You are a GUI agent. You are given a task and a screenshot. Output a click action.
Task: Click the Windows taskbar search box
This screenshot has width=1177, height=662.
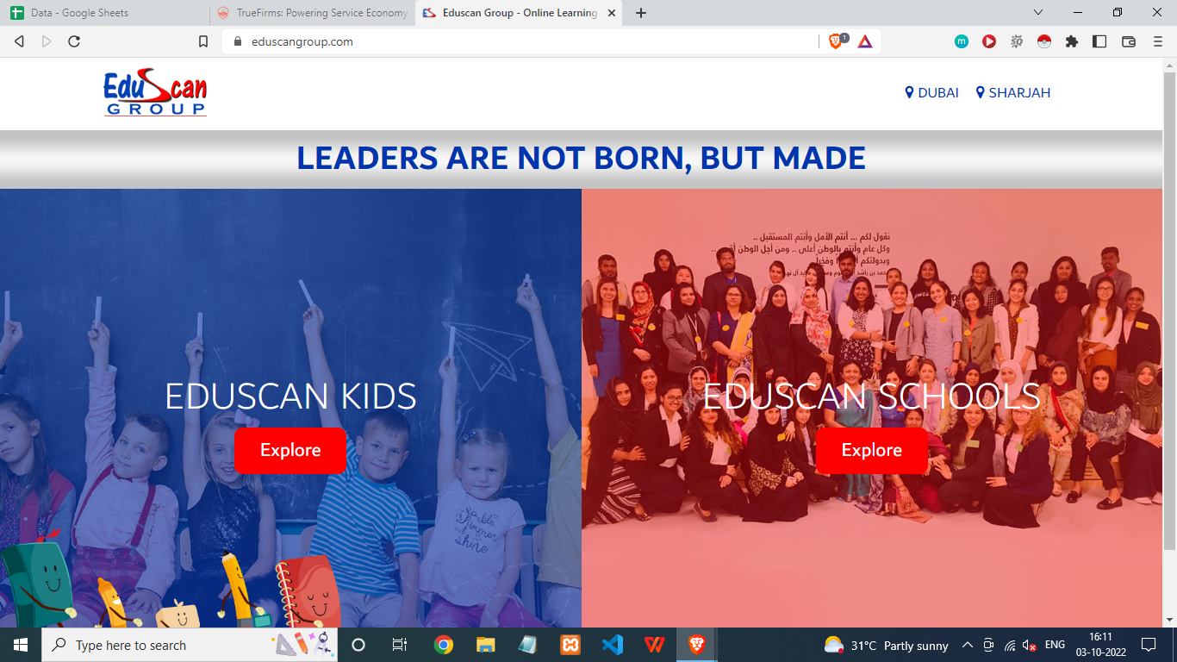[190, 645]
